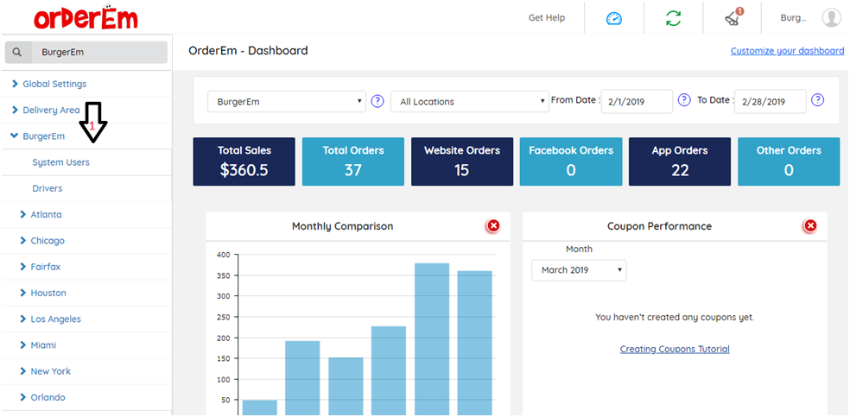The width and height of the screenshot is (850, 417).
Task: Open the Creating Coupons Tutorial link
Action: tap(675, 350)
